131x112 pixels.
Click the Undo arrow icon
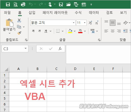31,4
